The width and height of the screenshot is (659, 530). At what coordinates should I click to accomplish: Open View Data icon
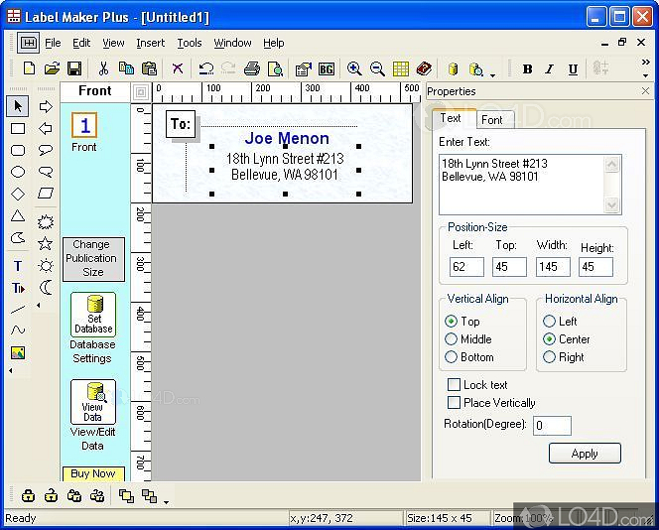(92, 402)
